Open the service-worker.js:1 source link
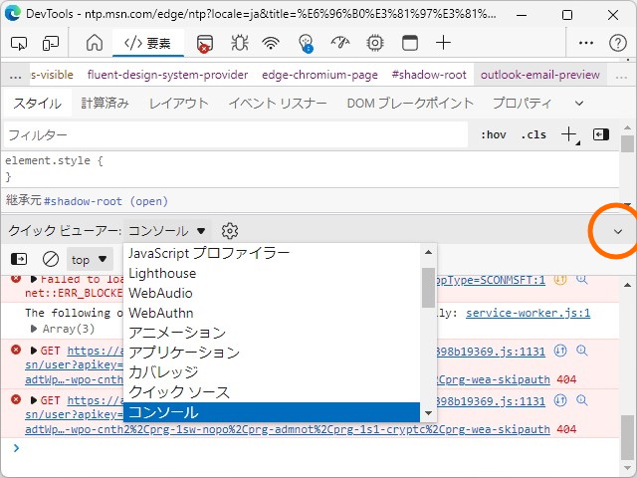The image size is (637, 478). 528,313
